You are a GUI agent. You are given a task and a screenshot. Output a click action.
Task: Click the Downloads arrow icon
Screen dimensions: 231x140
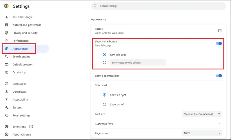click(7, 92)
